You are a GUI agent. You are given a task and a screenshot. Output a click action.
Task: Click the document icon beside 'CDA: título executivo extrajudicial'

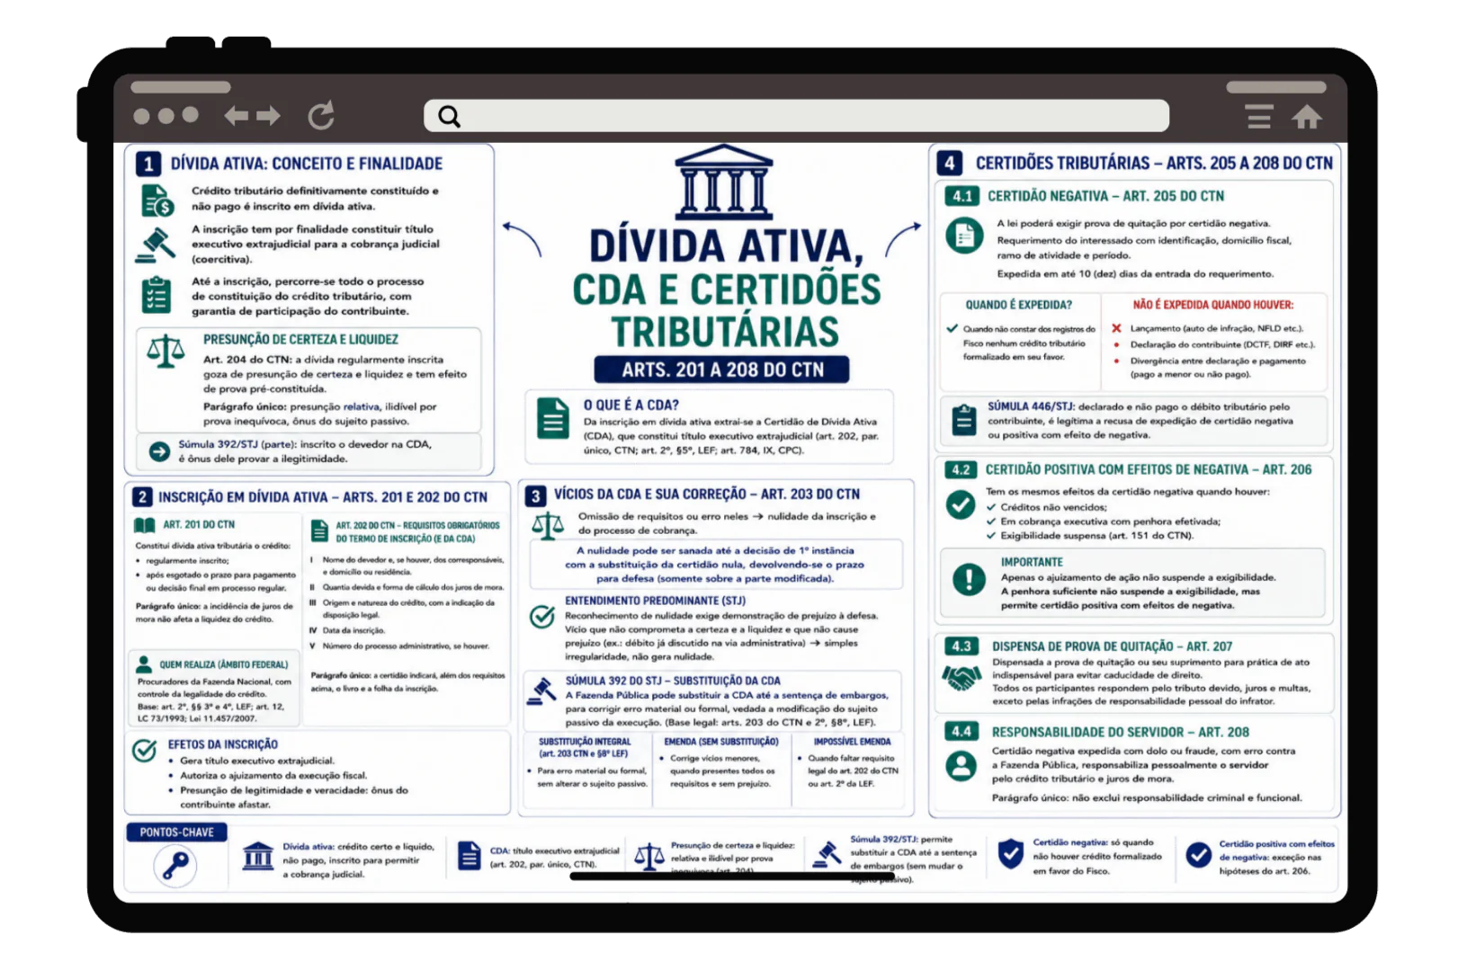pos(469,856)
